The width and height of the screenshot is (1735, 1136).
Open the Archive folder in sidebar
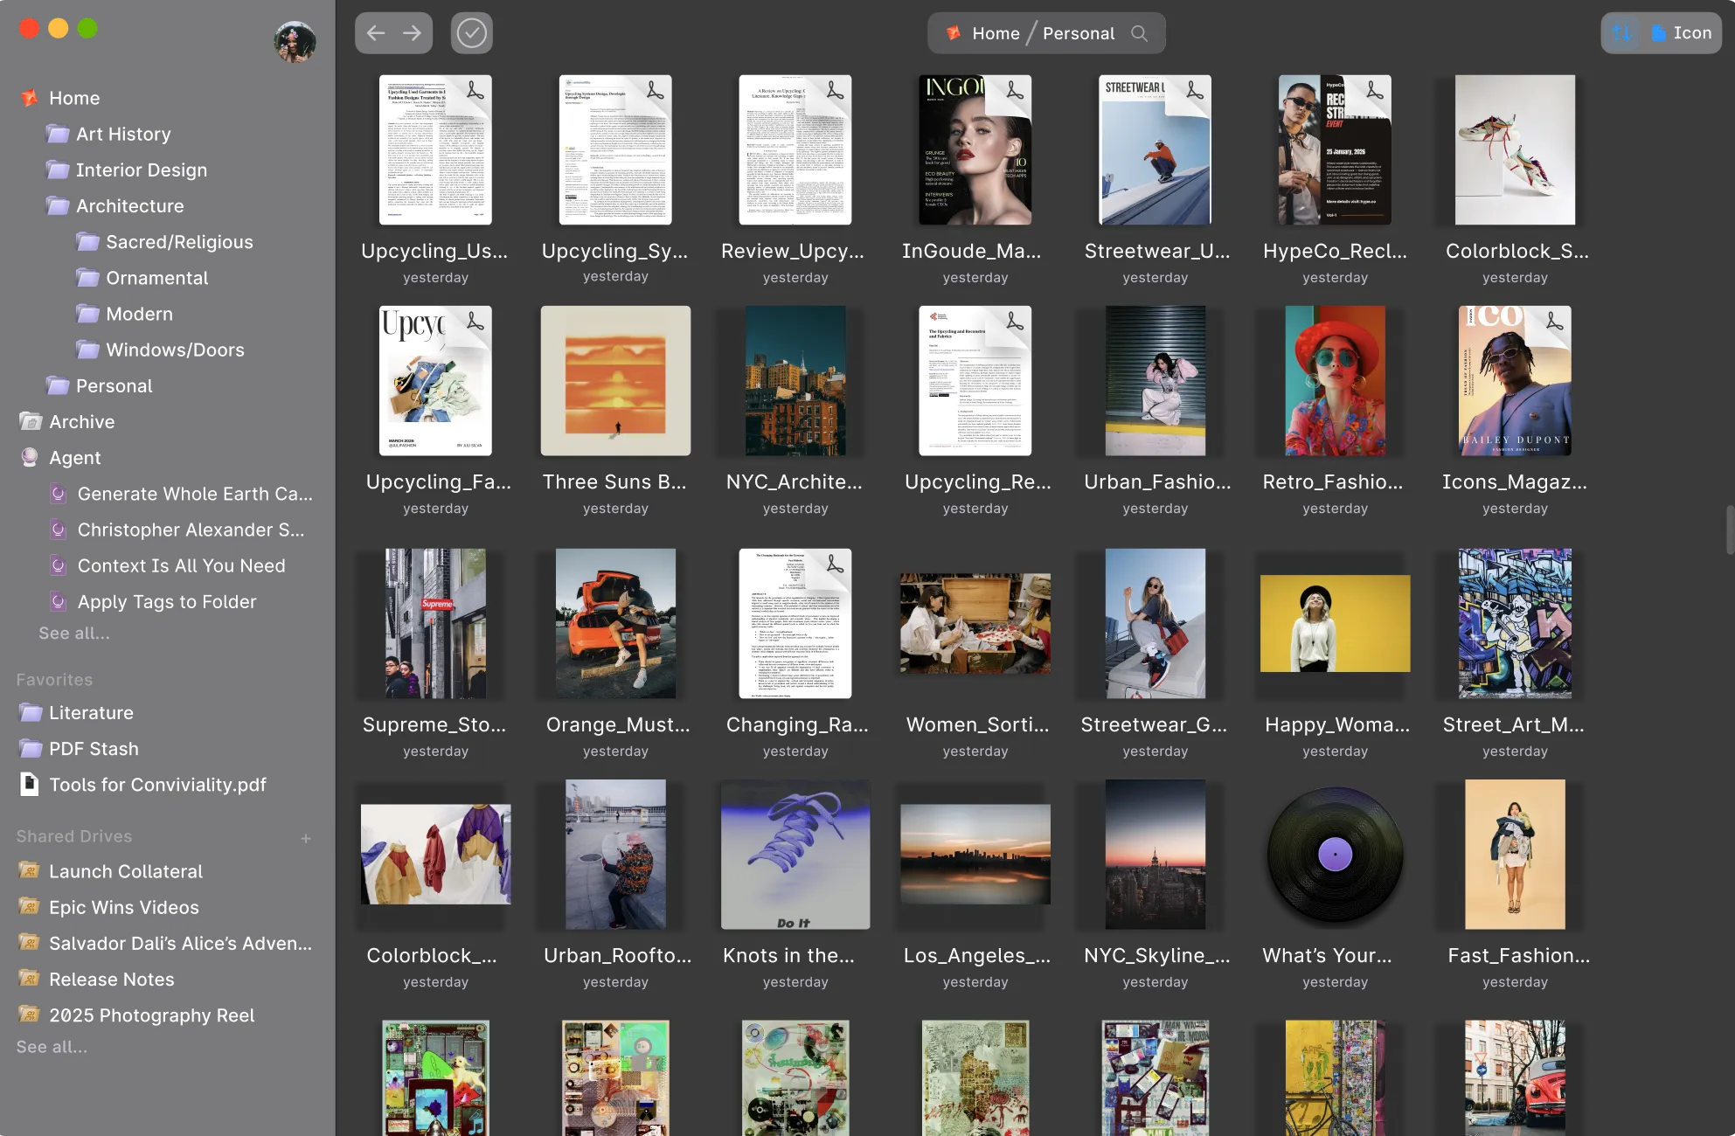tap(81, 421)
